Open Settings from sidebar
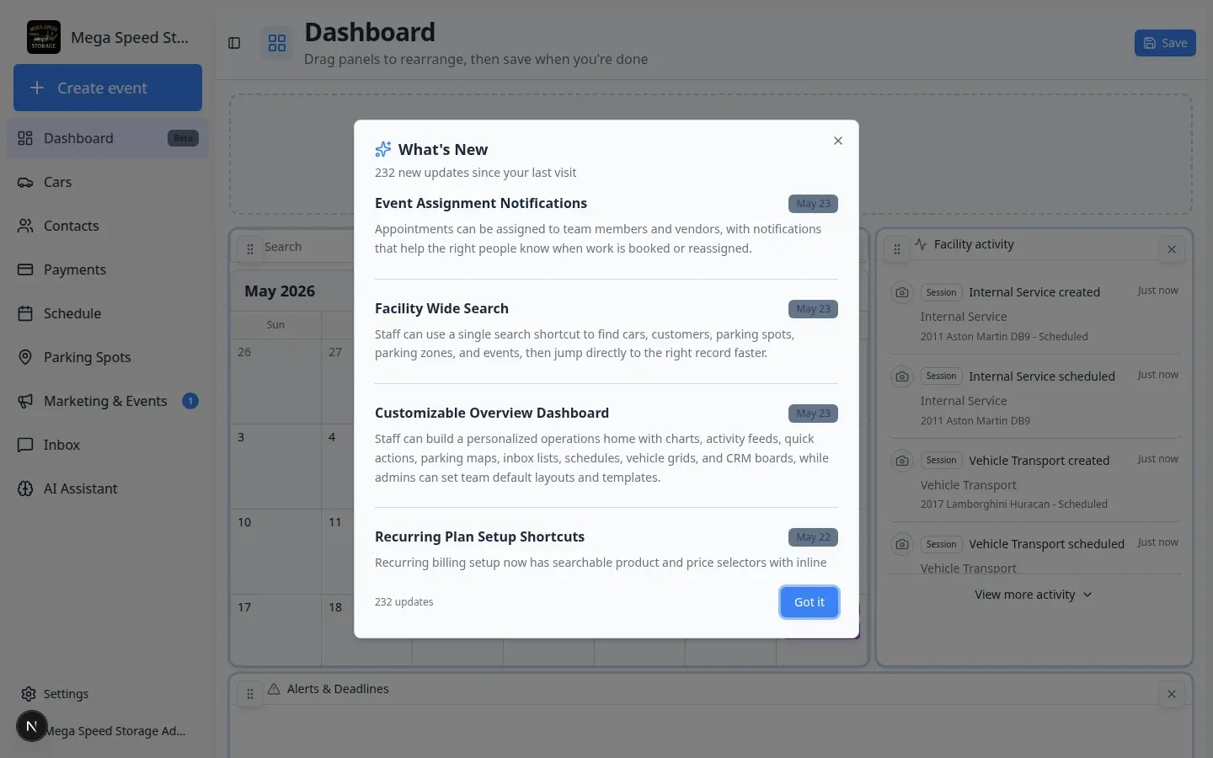The width and height of the screenshot is (1213, 758). [108, 694]
